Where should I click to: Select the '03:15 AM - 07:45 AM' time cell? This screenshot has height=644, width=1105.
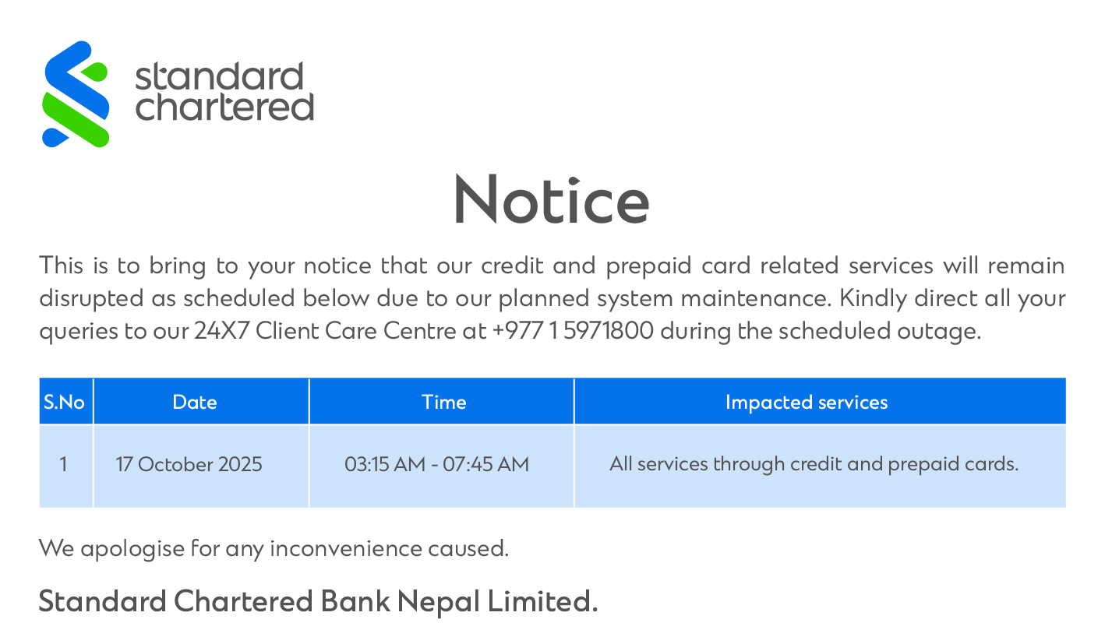point(436,465)
